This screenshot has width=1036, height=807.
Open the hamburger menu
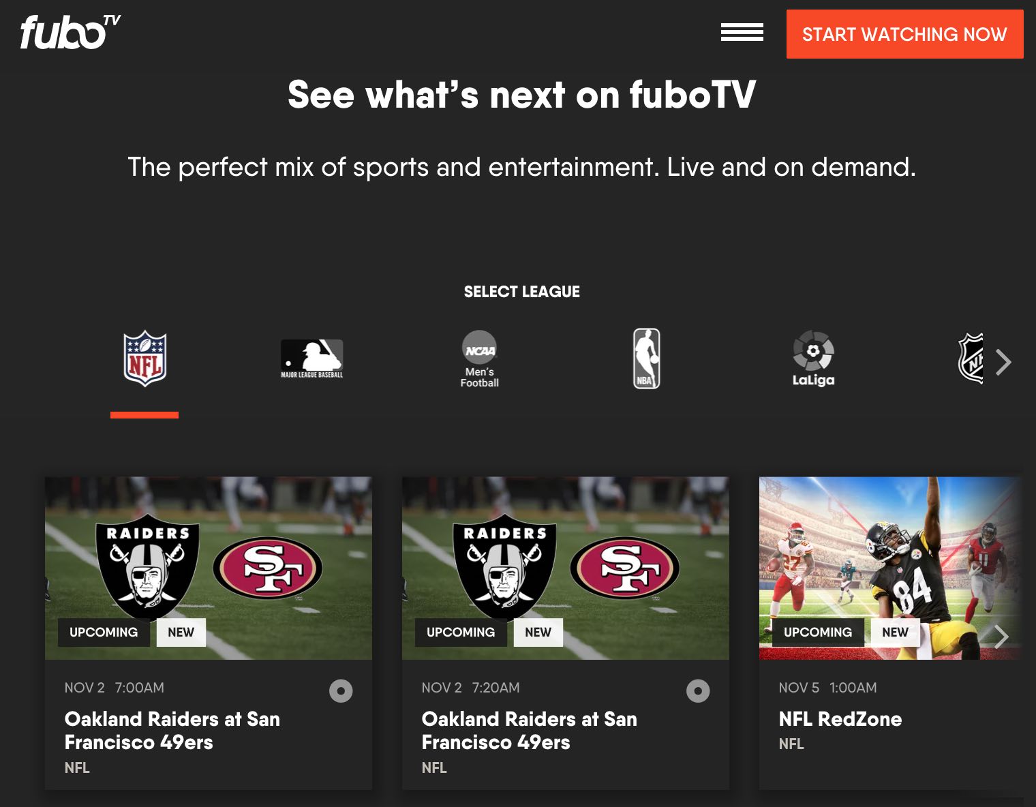pyautogui.click(x=742, y=32)
